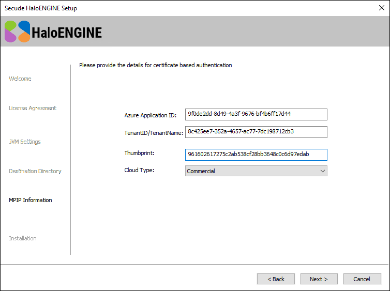Select the MPIP Information step

click(31, 200)
